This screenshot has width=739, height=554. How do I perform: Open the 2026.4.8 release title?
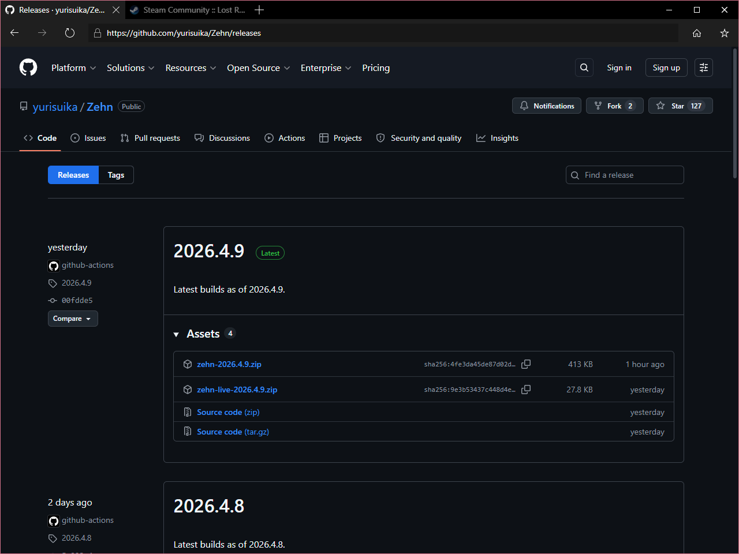[x=209, y=506]
